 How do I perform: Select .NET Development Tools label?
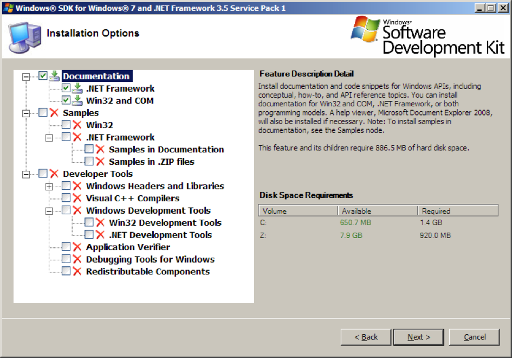point(160,235)
